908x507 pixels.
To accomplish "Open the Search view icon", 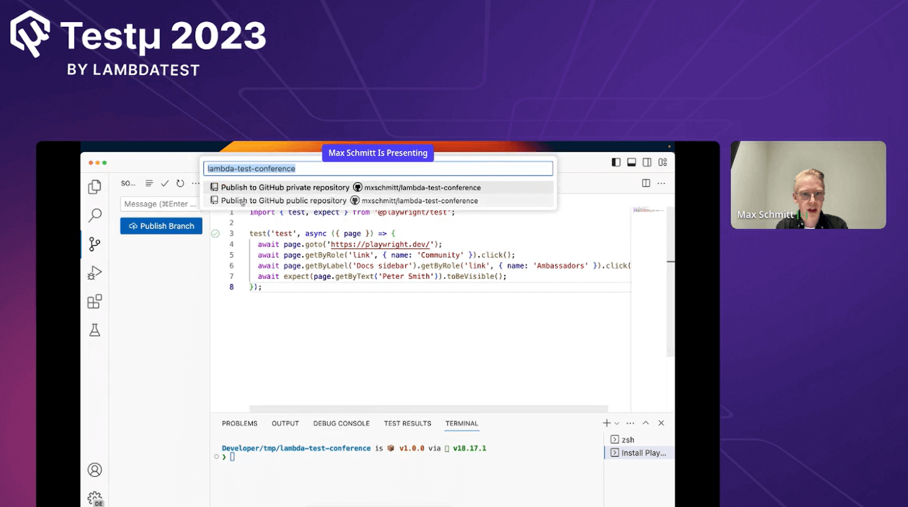I will tap(95, 215).
